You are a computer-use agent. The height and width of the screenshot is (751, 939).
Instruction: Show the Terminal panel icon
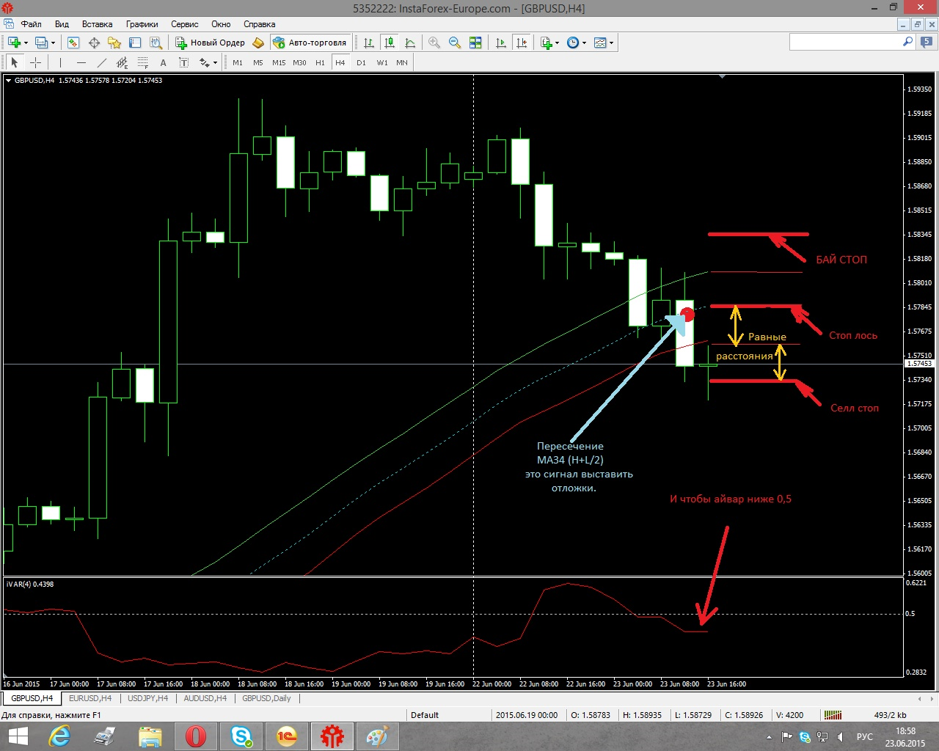coord(135,43)
